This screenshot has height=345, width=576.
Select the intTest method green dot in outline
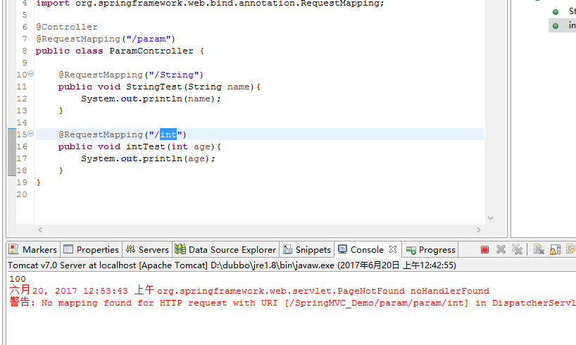click(555, 25)
